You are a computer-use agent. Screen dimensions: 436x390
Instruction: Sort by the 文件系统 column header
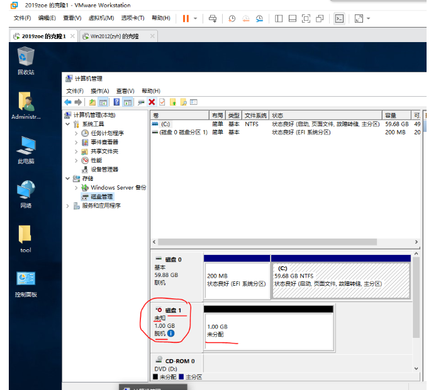pyautogui.click(x=255, y=116)
